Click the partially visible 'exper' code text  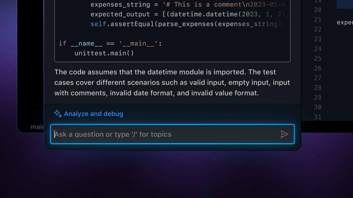tap(345, 22)
